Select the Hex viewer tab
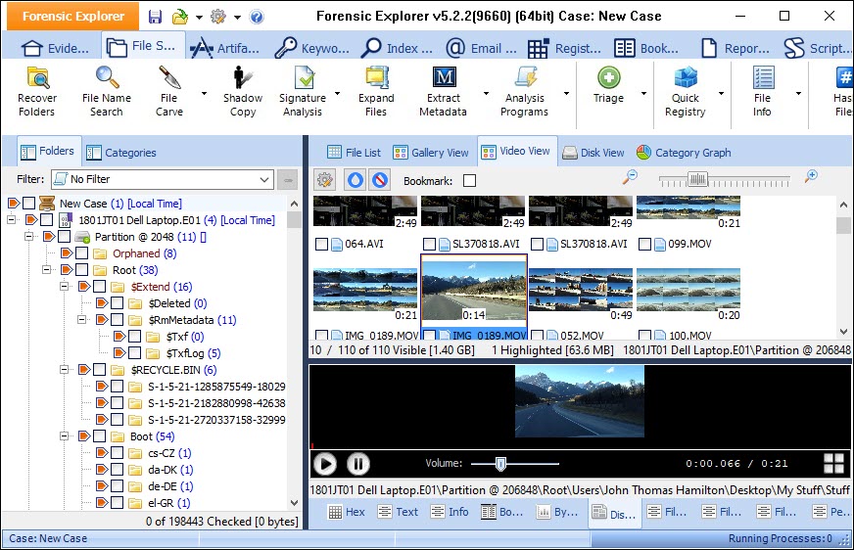Viewport: 854px width, 550px height. (x=346, y=512)
